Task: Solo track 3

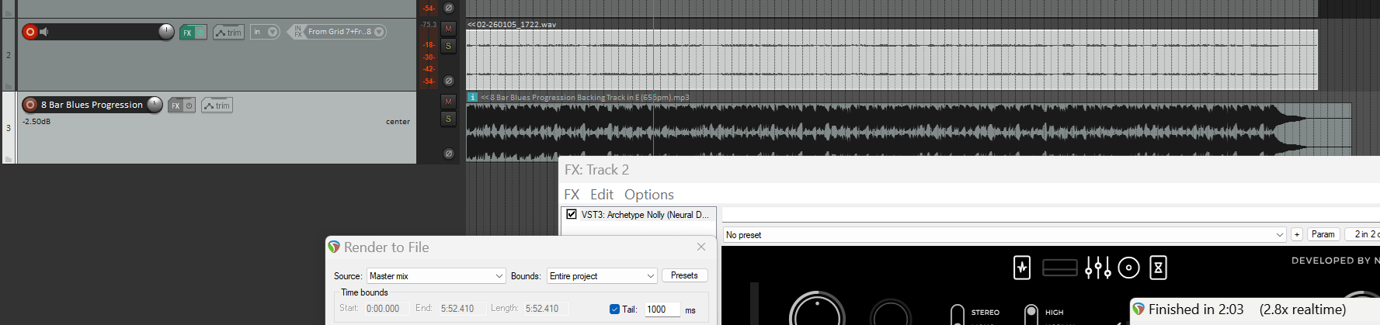Action: (448, 119)
